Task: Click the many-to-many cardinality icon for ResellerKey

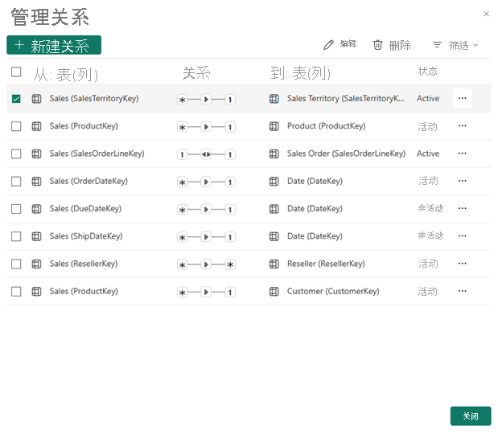Action: tap(206, 264)
